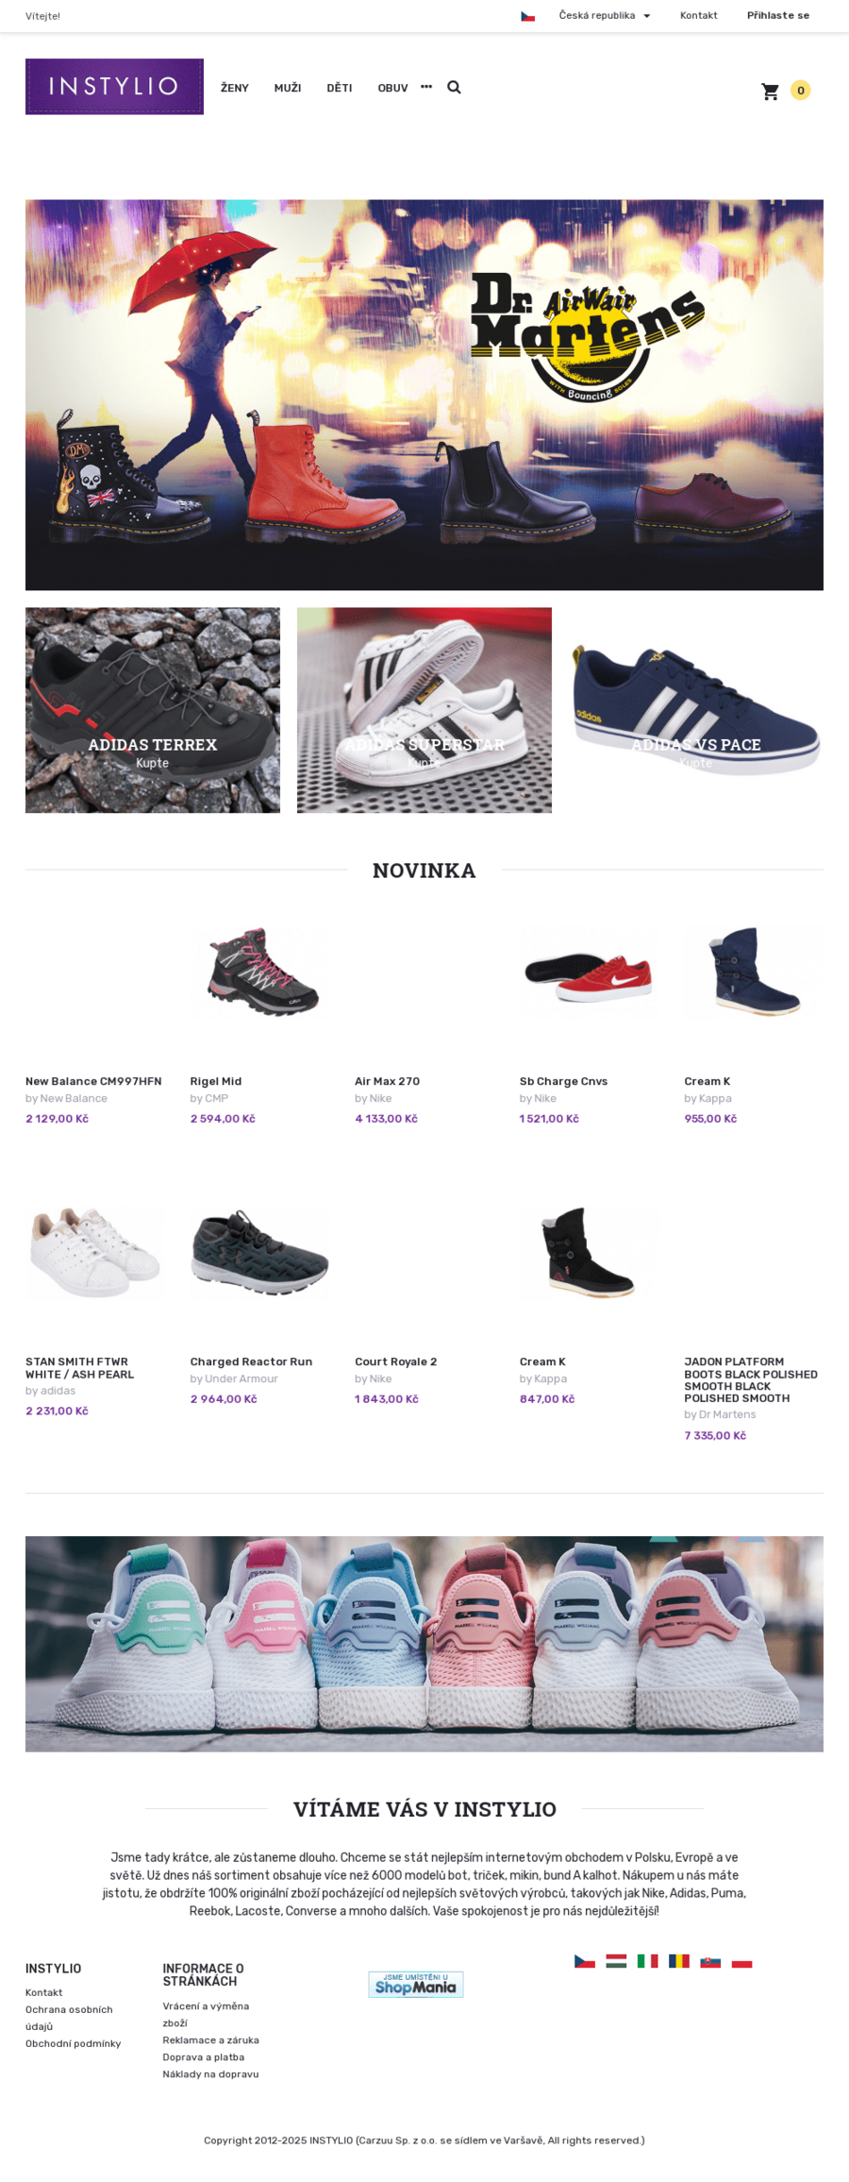Open the OBUV menu
The width and height of the screenshot is (849, 2182).
(392, 88)
